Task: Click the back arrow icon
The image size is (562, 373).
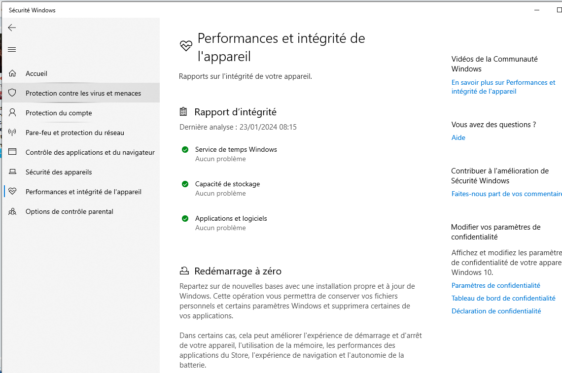Action: coord(12,28)
